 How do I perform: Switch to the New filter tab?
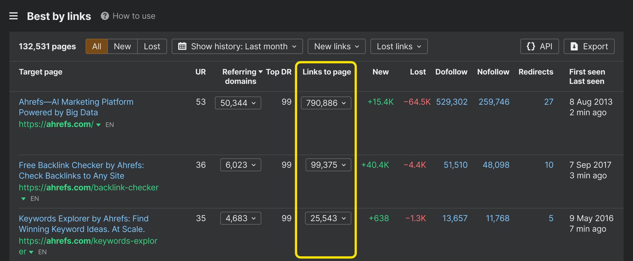tap(122, 46)
